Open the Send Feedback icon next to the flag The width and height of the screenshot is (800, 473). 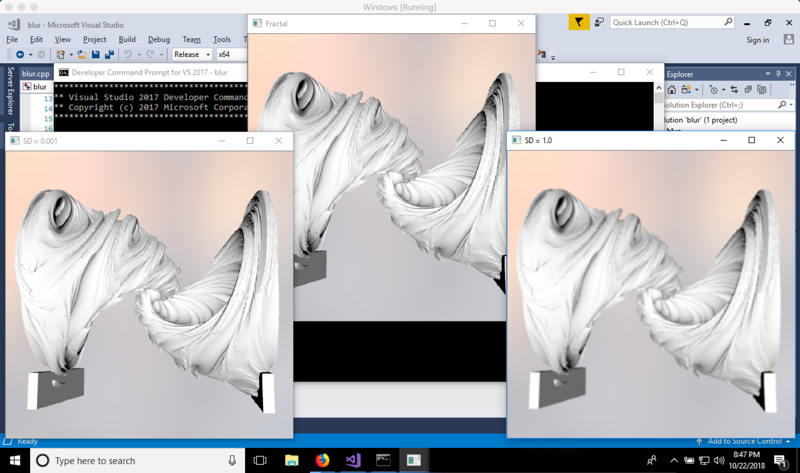[599, 22]
